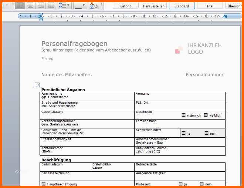244x188 pixels.
Task: Click the Straße und Hausnummer cell
Action: pyautogui.click(x=87, y=105)
